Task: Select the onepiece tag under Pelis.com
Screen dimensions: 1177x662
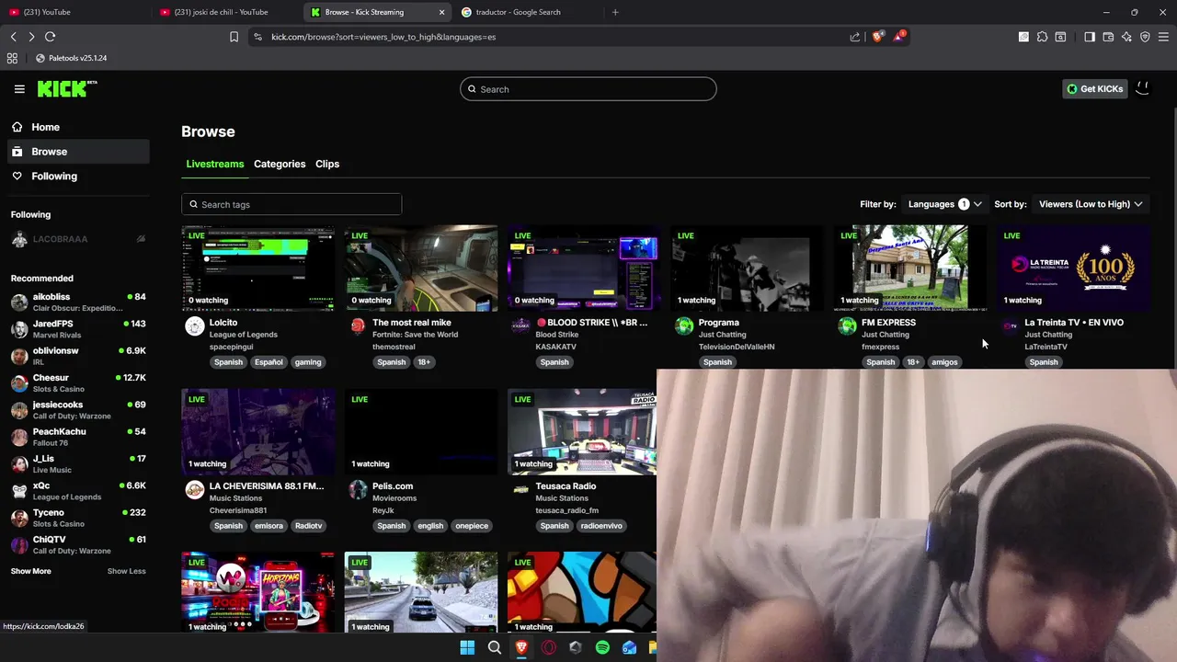Action: pos(472,526)
